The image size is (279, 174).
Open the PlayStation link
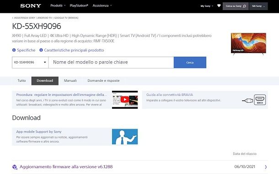tap(79, 5)
